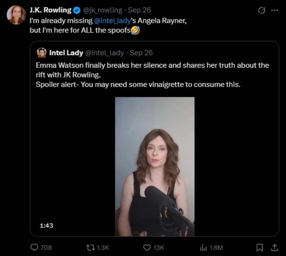The height and width of the screenshot is (256, 286).
Task: Open the Intel Lady display name
Action: click(66, 53)
